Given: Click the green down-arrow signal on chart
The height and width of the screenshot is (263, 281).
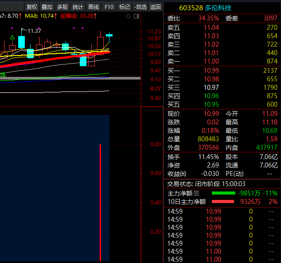Looking at the screenshot, I should click(x=12, y=38).
